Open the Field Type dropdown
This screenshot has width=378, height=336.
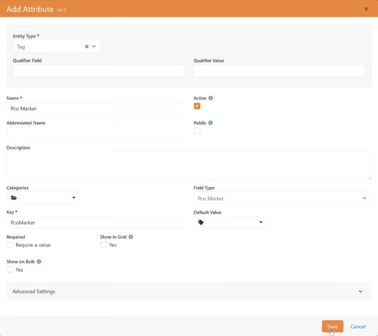(282, 198)
